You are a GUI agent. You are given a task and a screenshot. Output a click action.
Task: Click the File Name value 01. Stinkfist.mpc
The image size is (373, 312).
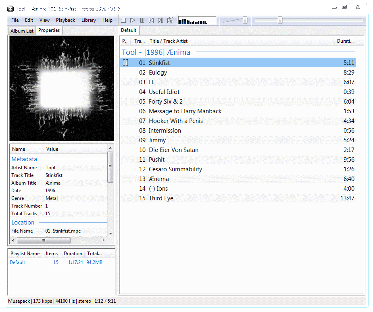pyautogui.click(x=63, y=231)
